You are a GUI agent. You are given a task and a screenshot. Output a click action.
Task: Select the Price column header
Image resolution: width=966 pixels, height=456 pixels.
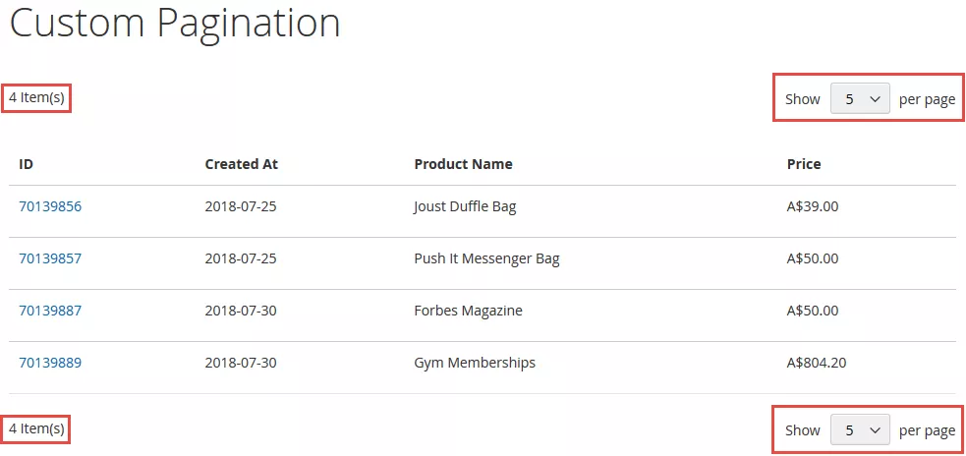804,164
